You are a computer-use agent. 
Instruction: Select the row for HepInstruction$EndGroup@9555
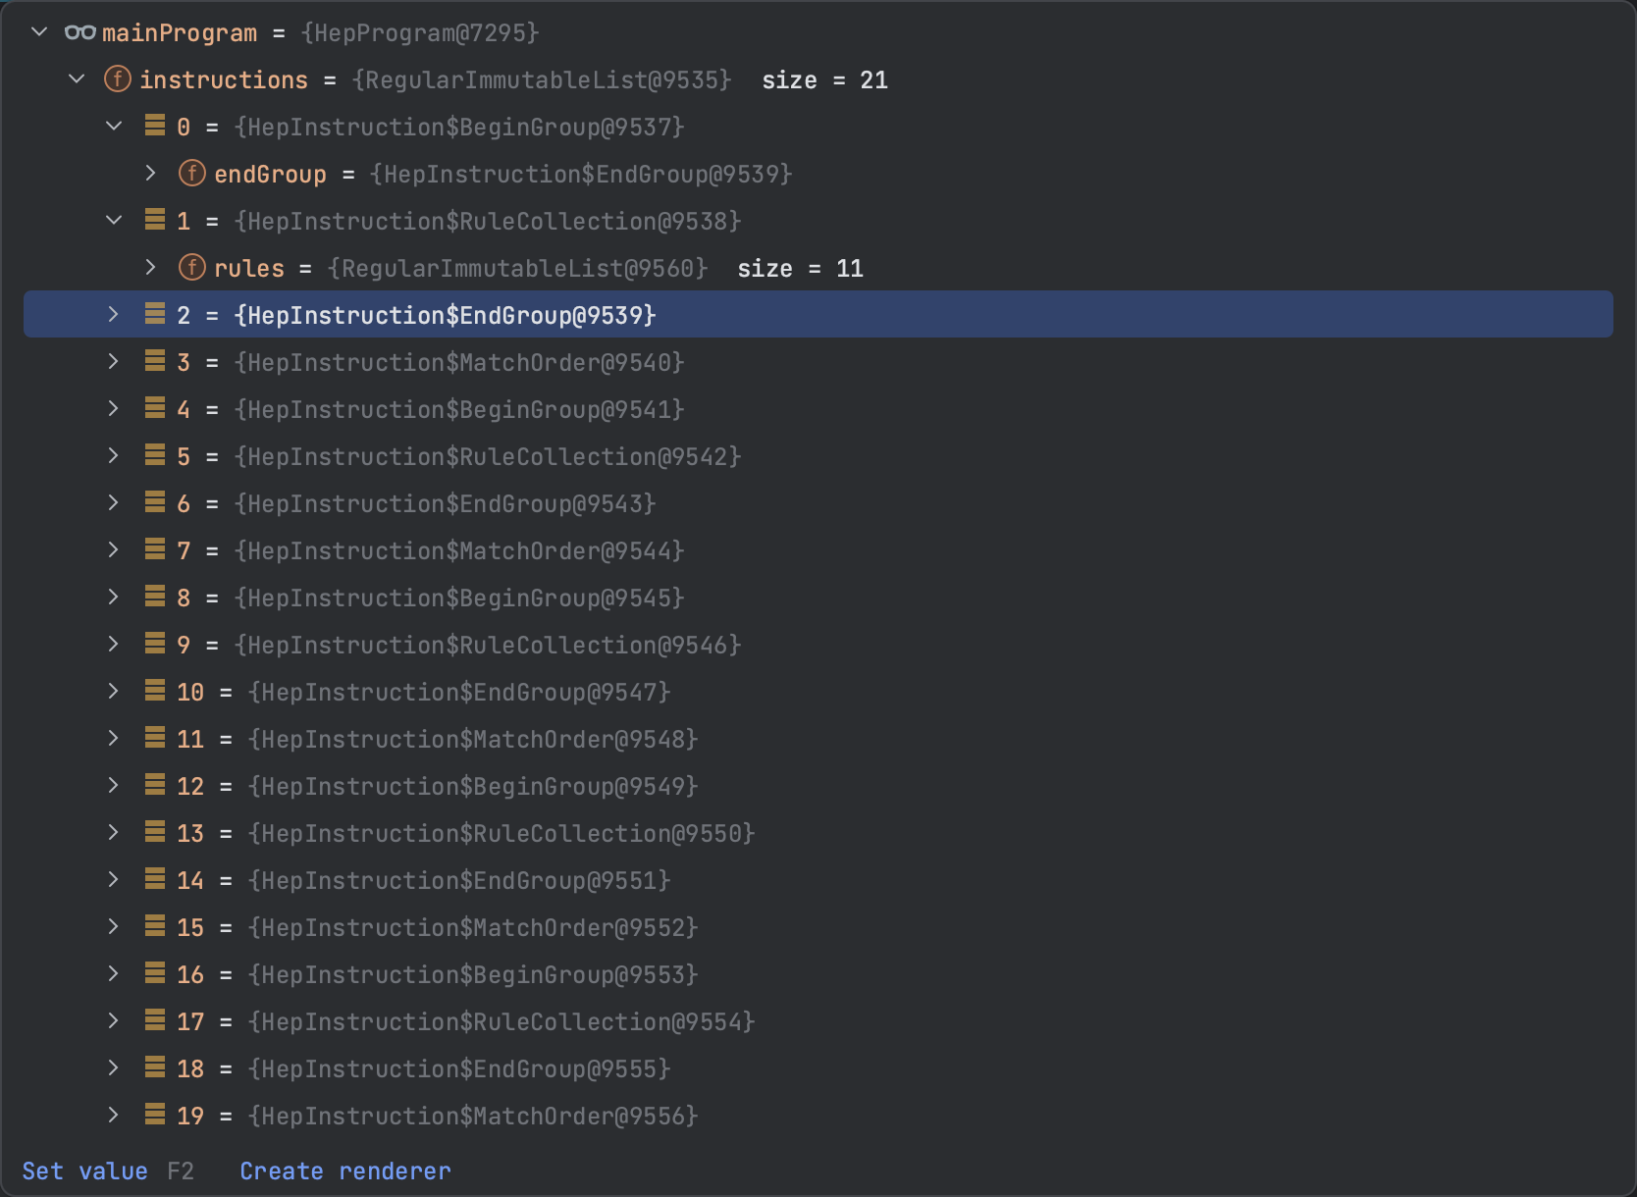(x=458, y=1068)
